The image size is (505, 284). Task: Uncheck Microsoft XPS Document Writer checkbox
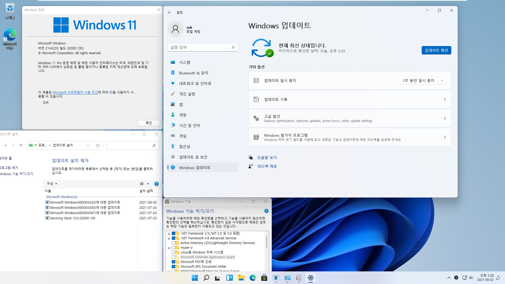(173, 267)
